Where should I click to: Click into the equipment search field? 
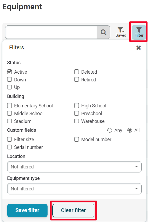click(51, 32)
